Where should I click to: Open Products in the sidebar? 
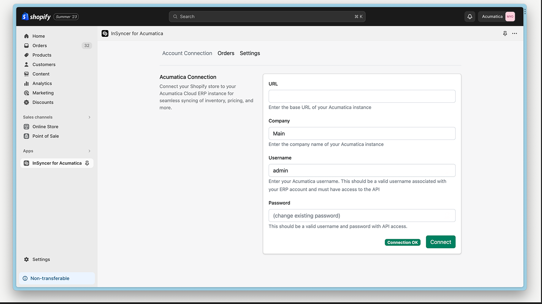pos(42,55)
